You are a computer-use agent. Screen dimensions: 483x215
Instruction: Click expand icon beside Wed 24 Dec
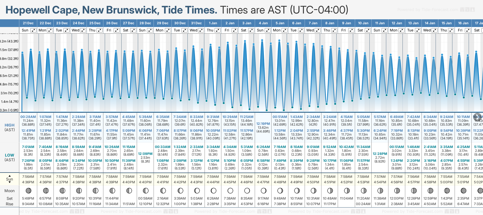pos(83,30)
